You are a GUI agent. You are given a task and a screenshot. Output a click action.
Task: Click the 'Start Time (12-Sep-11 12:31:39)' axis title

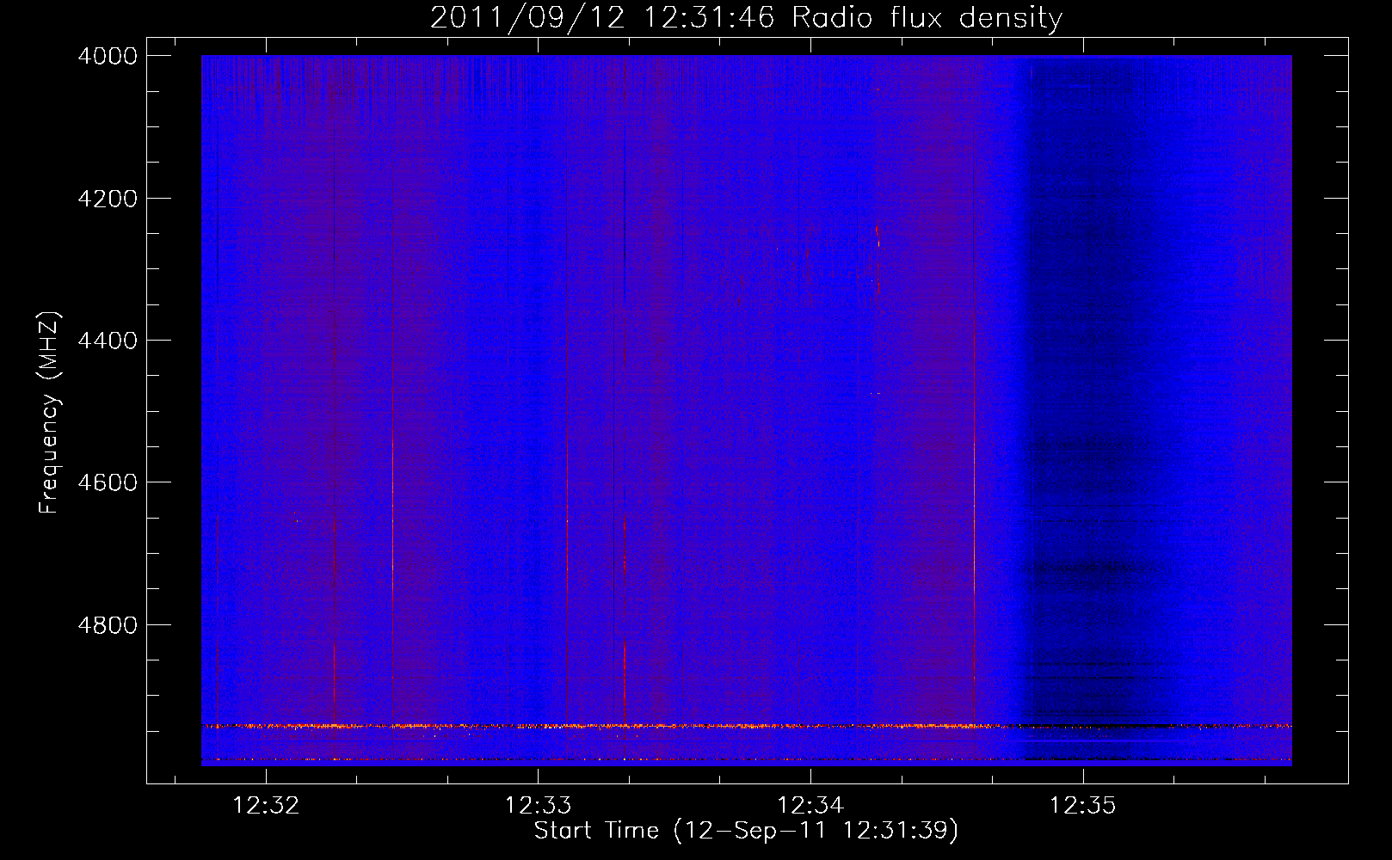click(x=746, y=831)
